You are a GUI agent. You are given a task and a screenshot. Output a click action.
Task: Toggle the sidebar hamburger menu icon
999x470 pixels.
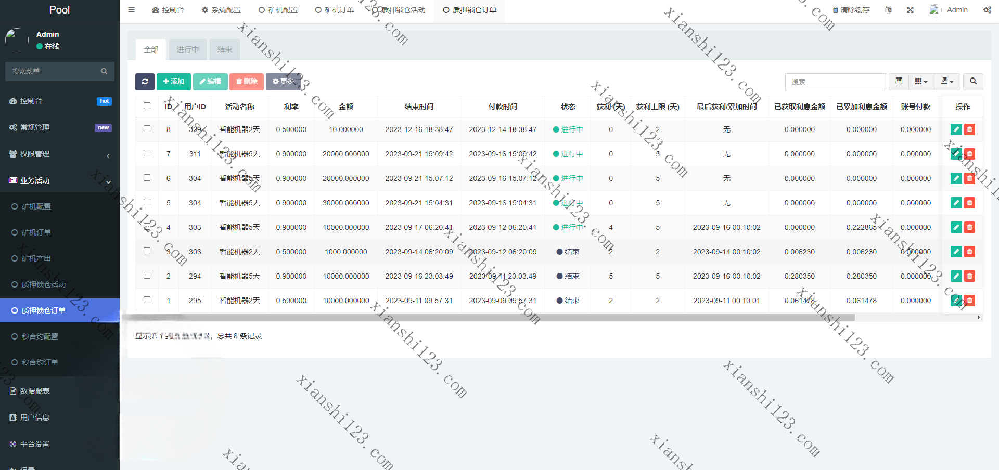pyautogui.click(x=132, y=10)
